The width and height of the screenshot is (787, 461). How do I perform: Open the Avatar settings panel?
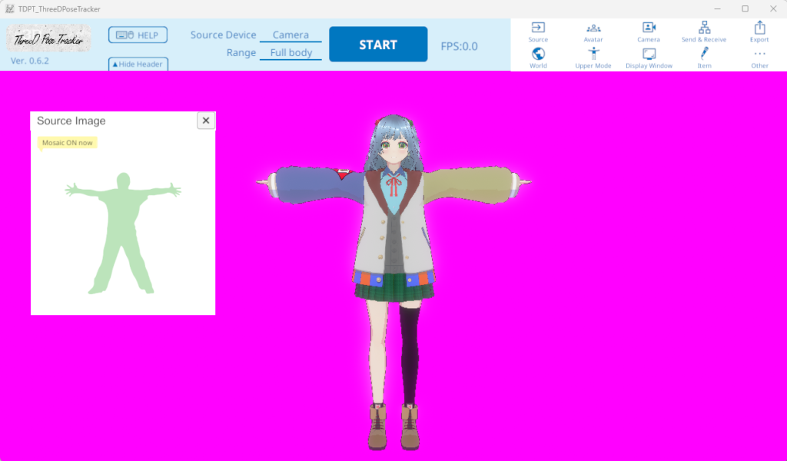[x=593, y=32]
